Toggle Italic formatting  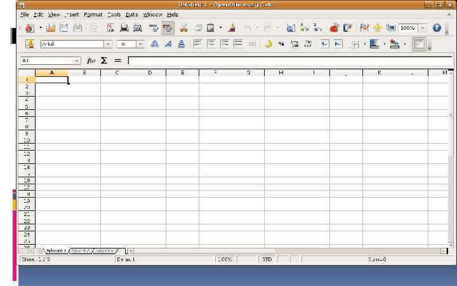168,44
